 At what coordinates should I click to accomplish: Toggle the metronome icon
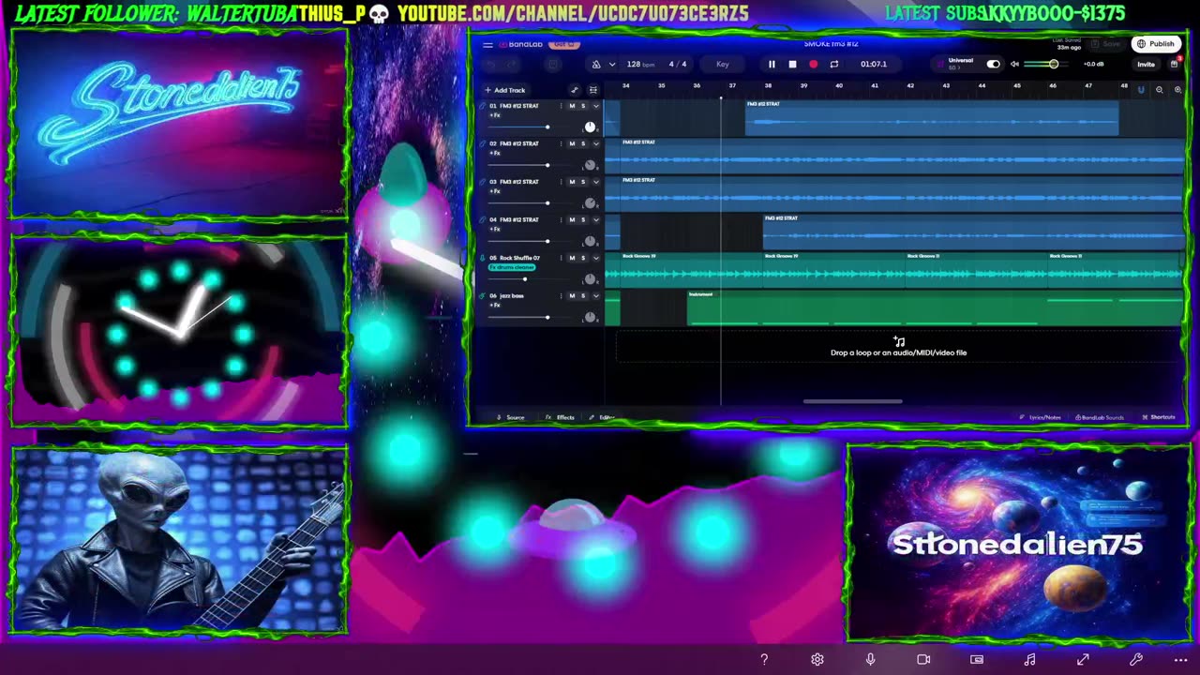pyautogui.click(x=596, y=64)
